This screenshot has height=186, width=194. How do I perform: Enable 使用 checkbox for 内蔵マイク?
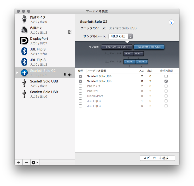pyautogui.click(x=80, y=86)
